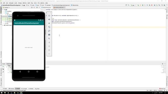Open the TODO tool window tab
Viewport: 168px width, 94px height.
[x=5, y=89]
